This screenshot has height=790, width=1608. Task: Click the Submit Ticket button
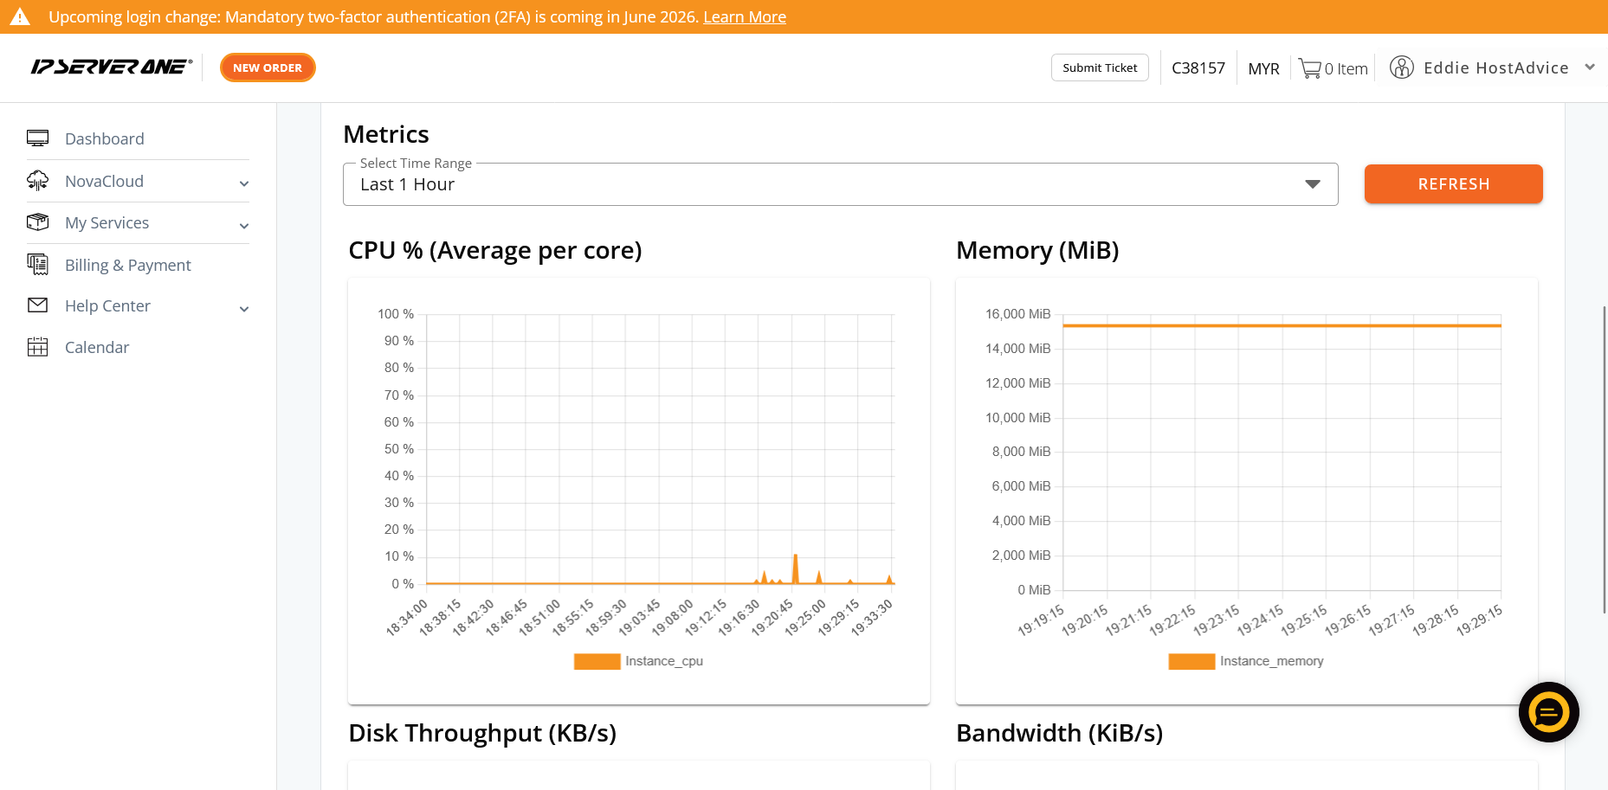click(x=1100, y=67)
